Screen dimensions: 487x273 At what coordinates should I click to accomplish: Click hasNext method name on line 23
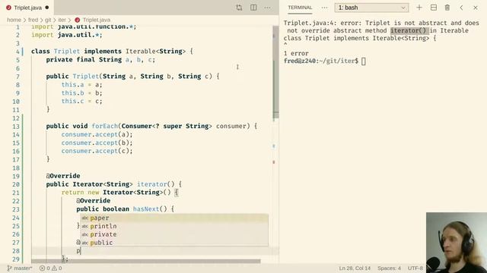pos(146,209)
